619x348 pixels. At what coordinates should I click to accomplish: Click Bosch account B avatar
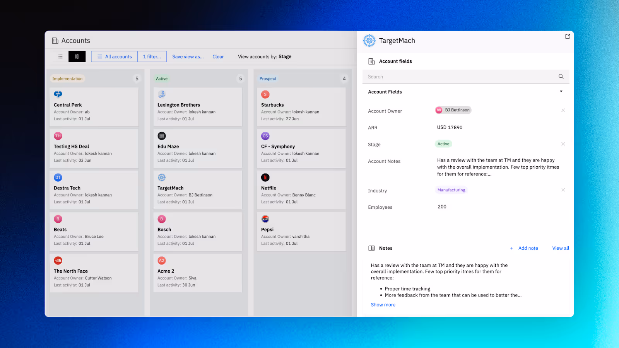pyautogui.click(x=162, y=219)
